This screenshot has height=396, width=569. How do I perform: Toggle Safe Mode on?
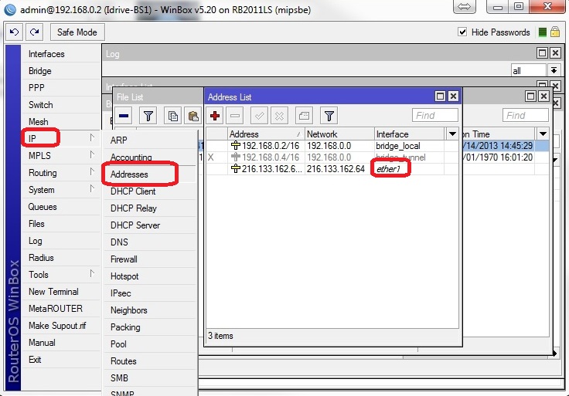point(77,32)
